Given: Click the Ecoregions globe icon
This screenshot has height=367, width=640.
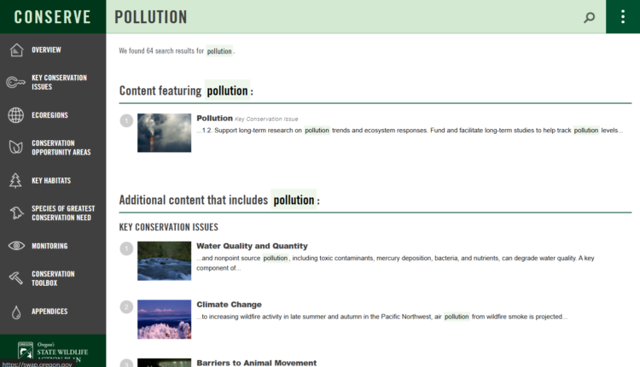Looking at the screenshot, I should [15, 115].
